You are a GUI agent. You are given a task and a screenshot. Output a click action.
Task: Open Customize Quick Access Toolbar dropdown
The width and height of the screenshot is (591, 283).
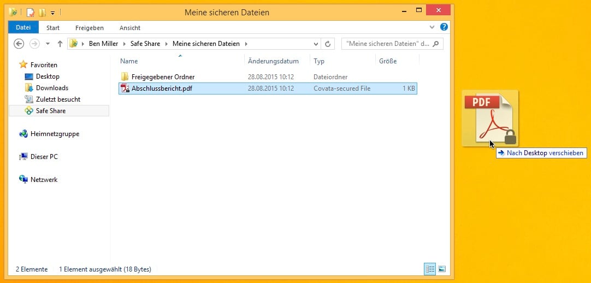tap(53, 13)
